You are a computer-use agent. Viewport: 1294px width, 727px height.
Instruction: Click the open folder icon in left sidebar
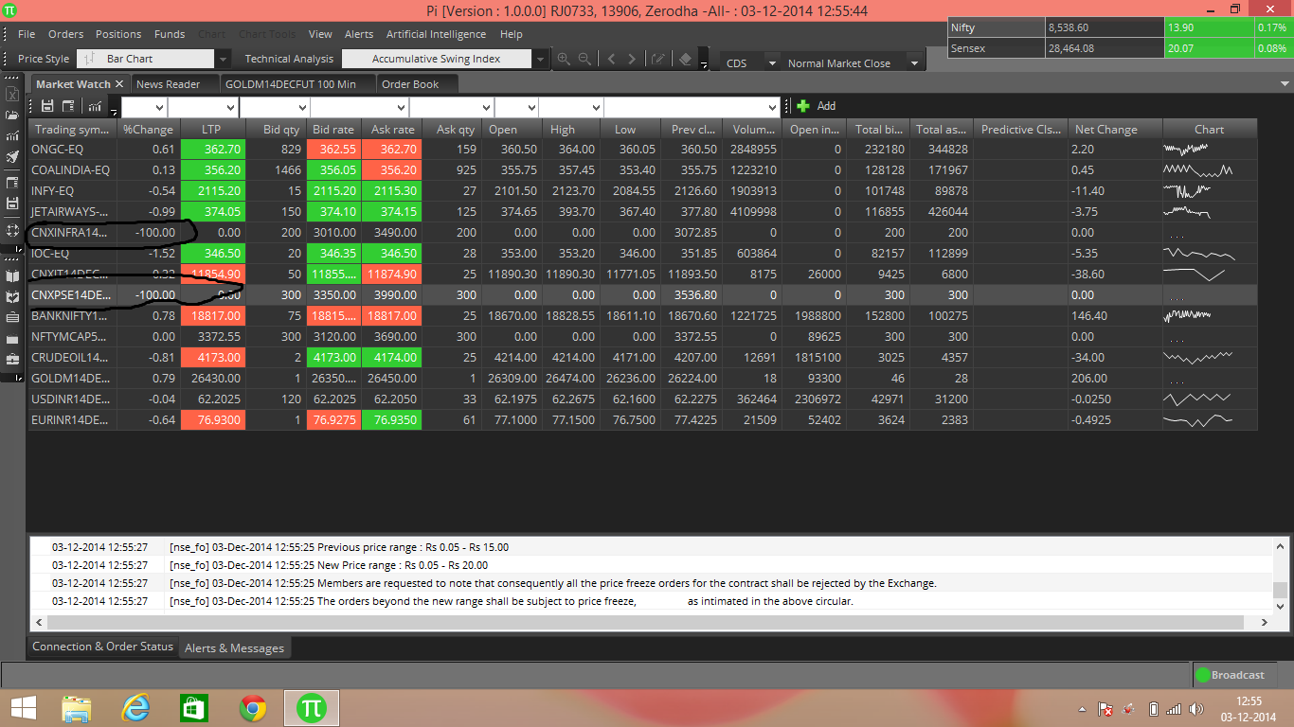(12, 115)
